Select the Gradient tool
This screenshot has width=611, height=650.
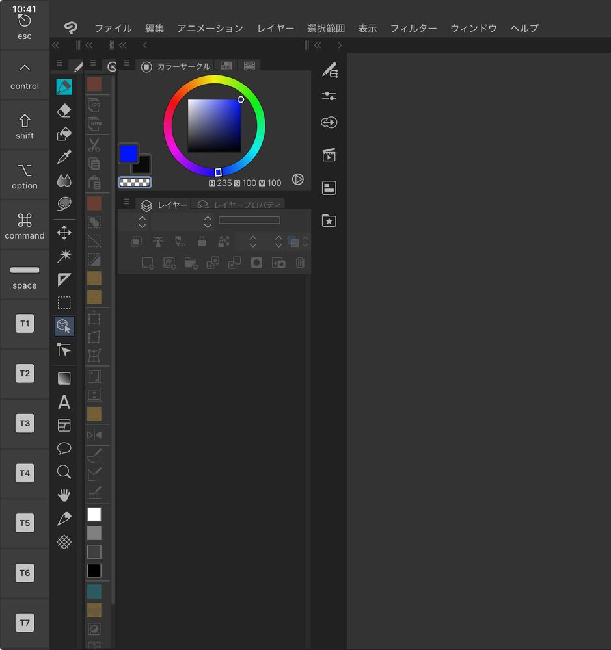64,378
